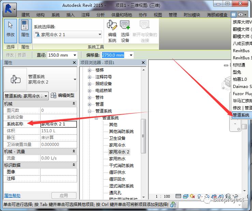This screenshot has height=211, width=252.
Task: Expand the 电缆桥架 tree node
Action: pyautogui.click(x=90, y=91)
